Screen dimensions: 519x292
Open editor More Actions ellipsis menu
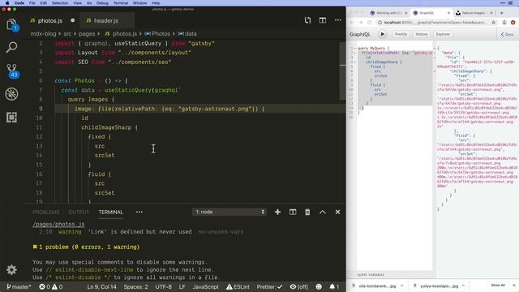pyautogui.click(x=337, y=20)
